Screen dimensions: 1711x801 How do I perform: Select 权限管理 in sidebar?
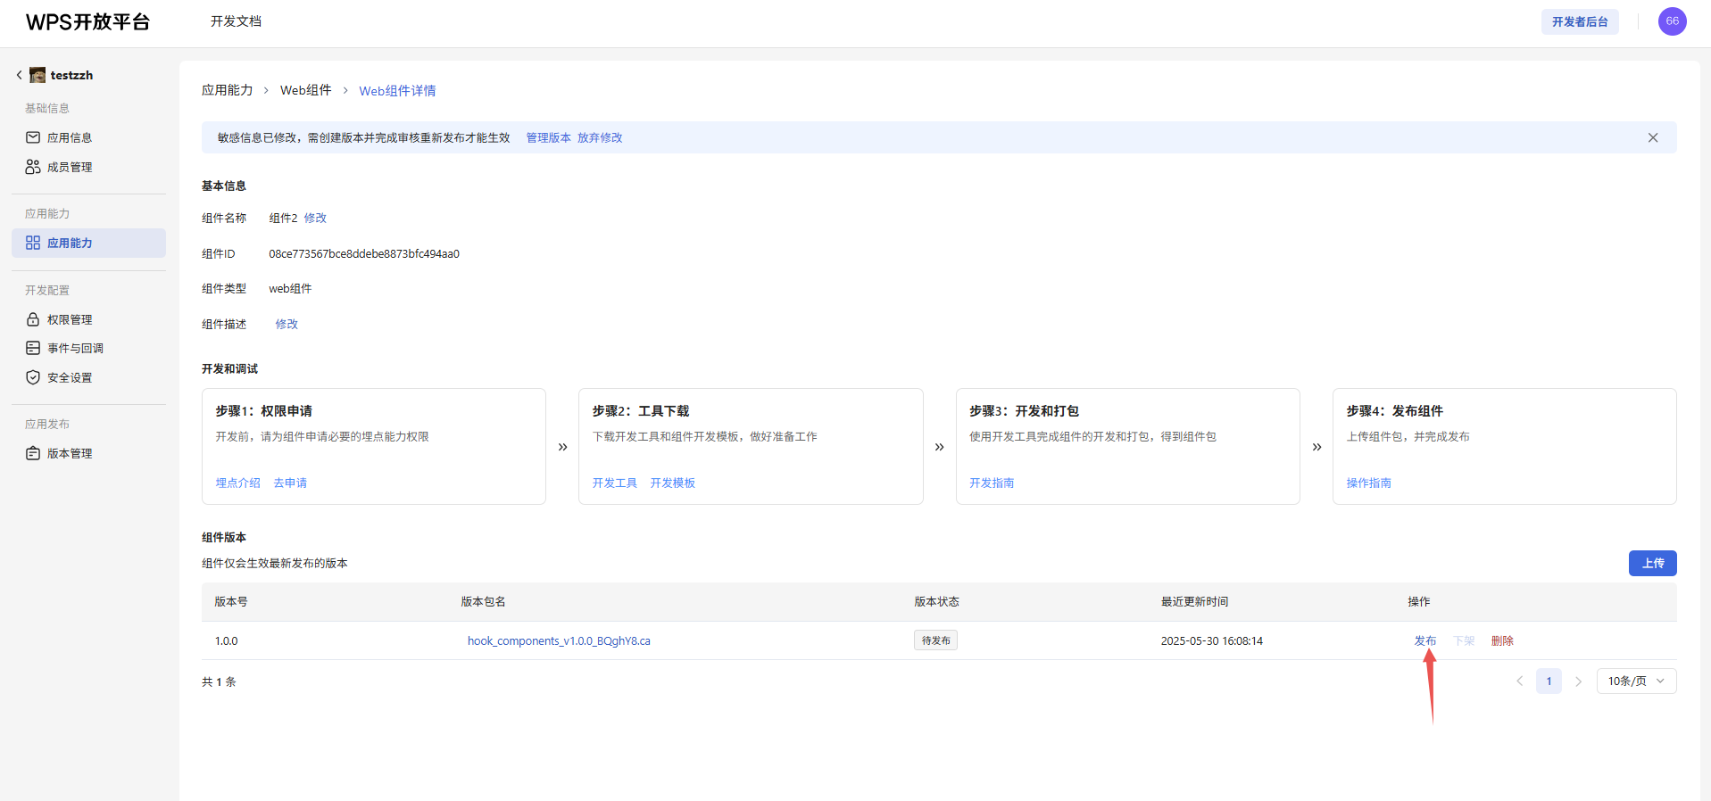[70, 319]
